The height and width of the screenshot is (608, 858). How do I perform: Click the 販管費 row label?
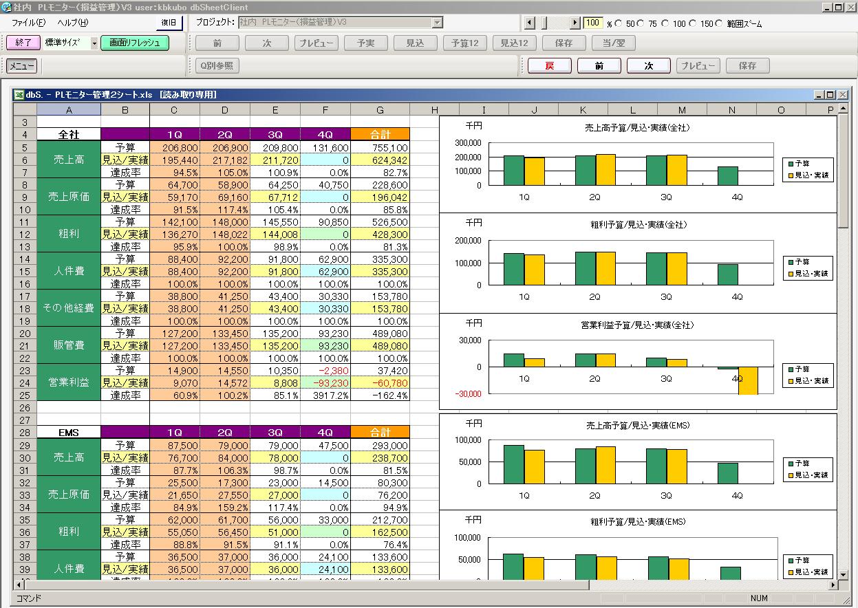[69, 345]
